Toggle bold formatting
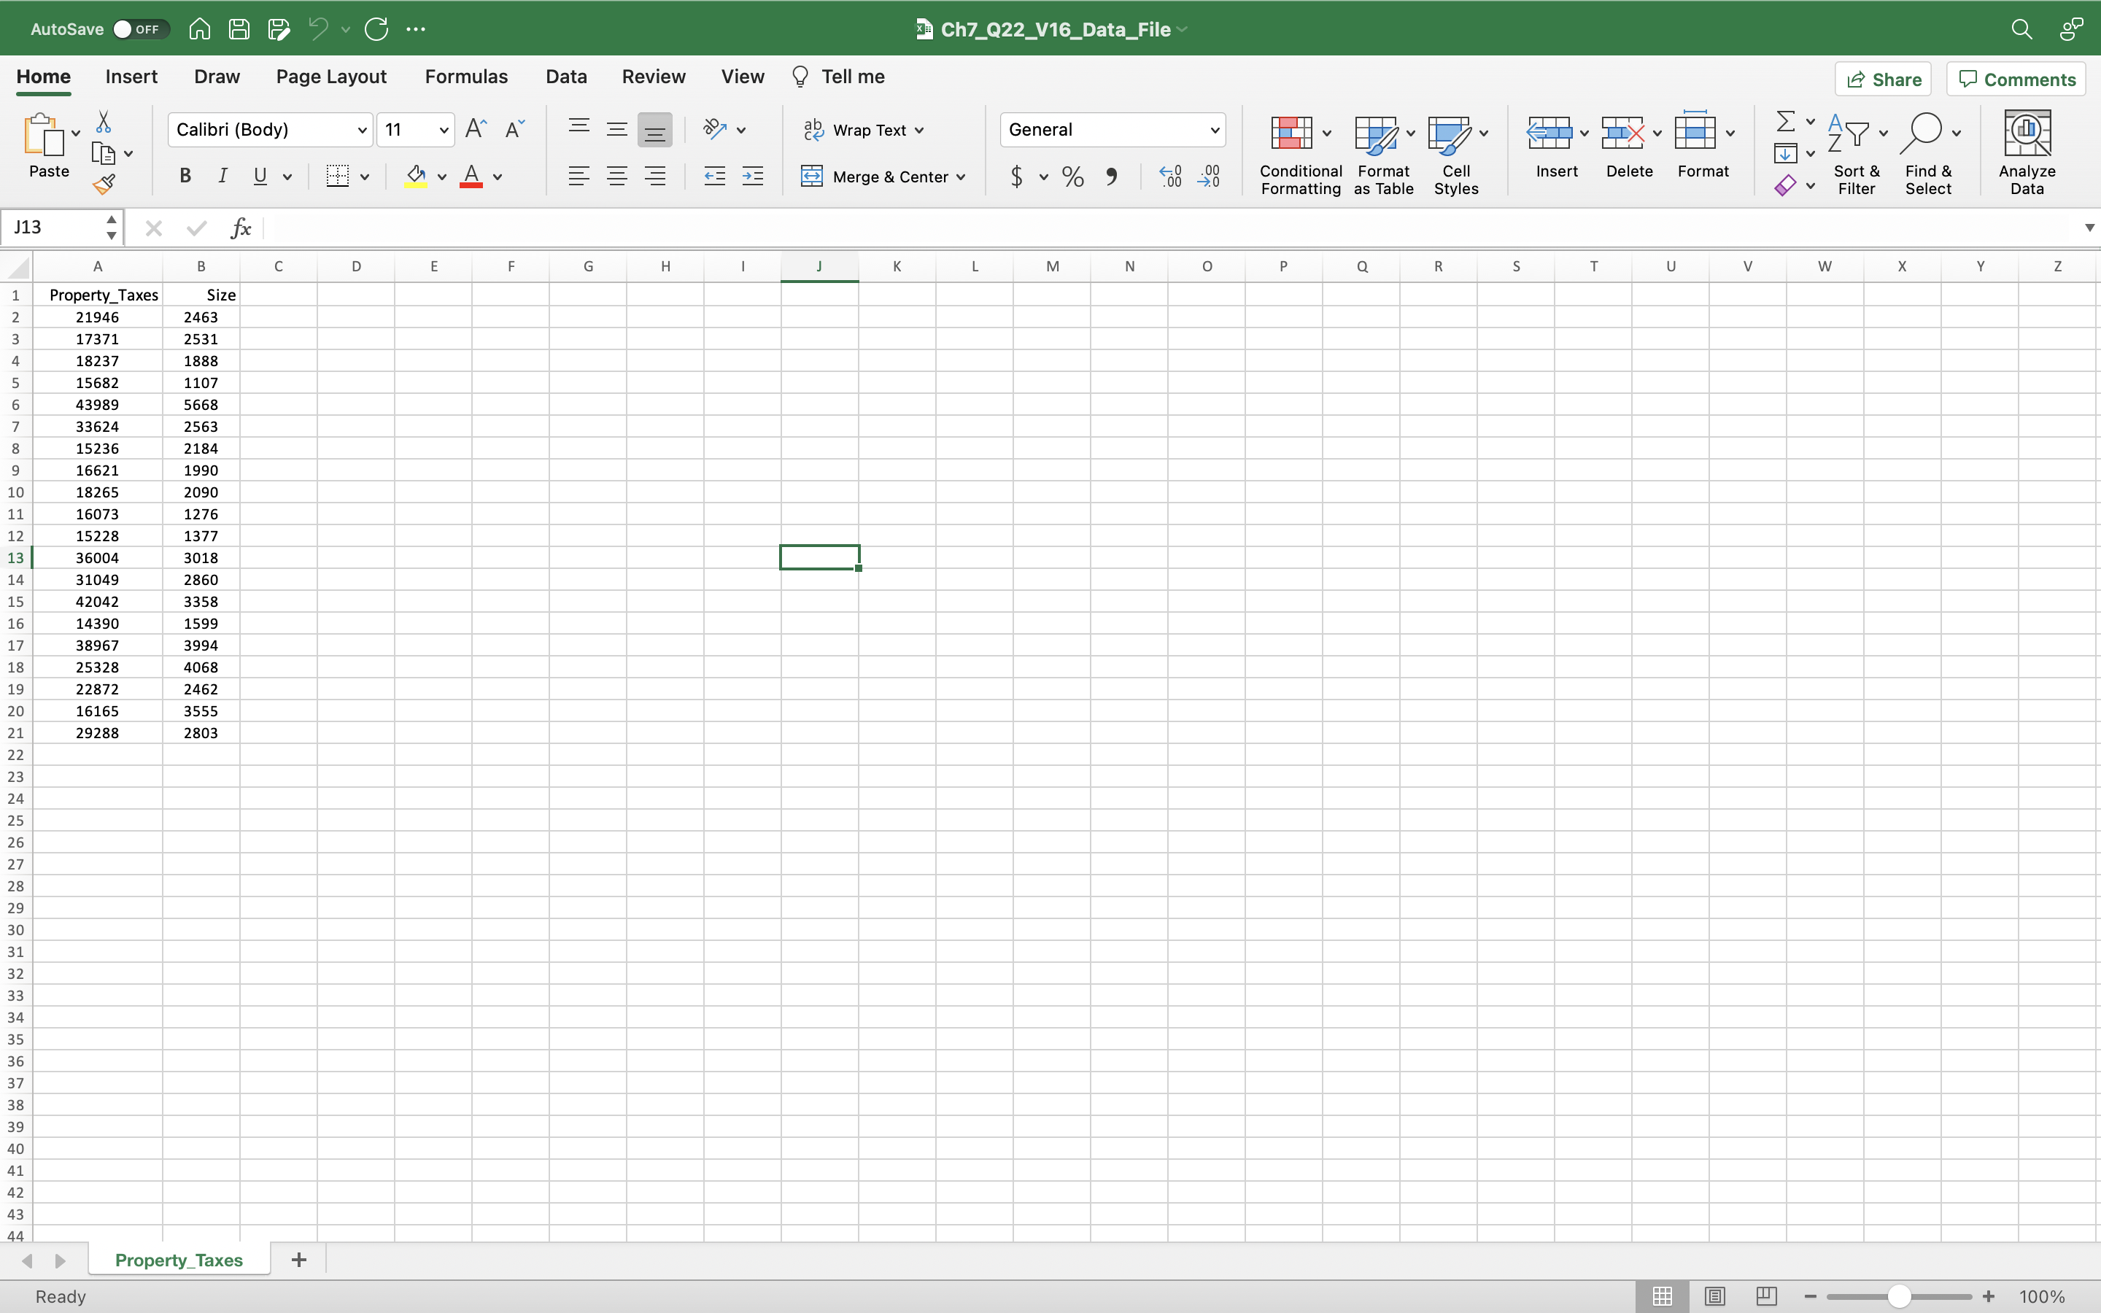2101x1313 pixels. click(x=184, y=175)
